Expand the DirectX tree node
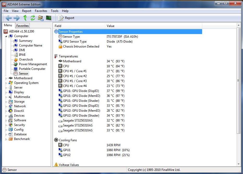This screenshot has height=174, width=243. [x=6, y=111]
